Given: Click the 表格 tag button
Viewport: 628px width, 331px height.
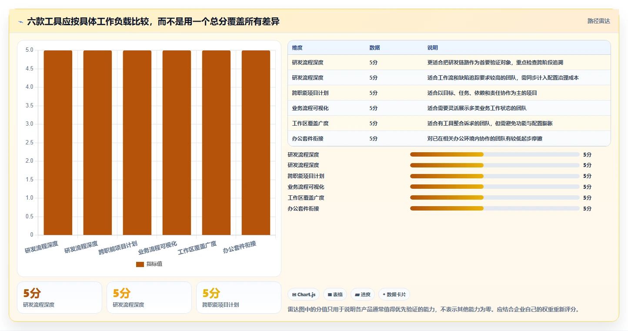Looking at the screenshot, I should (335, 294).
